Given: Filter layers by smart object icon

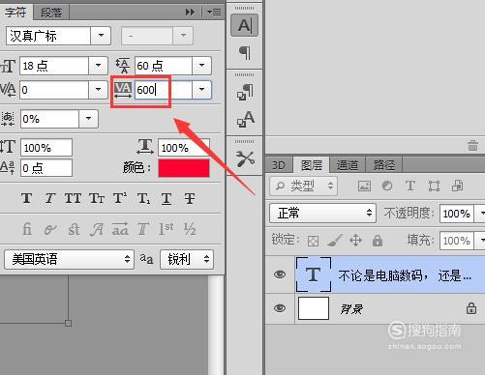Looking at the screenshot, I should [x=457, y=186].
